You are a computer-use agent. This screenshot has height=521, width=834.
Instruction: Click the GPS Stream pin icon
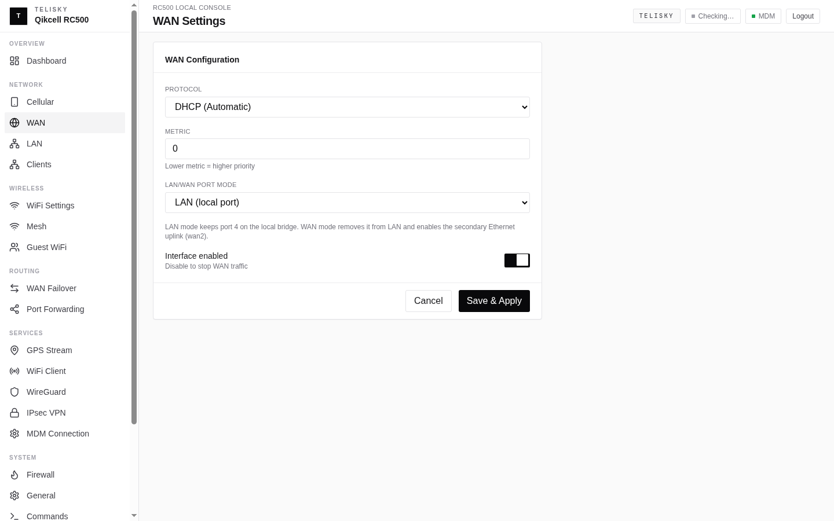tap(14, 350)
